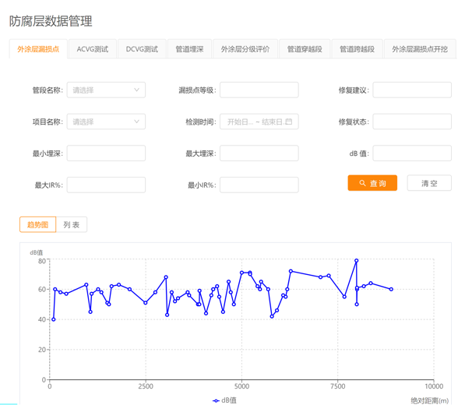
Task: Toggle the dB值 legend series marker
Action: point(217,400)
